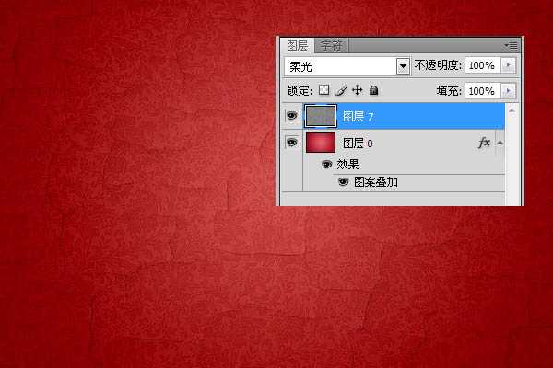The image size is (553, 368).
Task: Click the lock all padlock icon
Action: [373, 91]
